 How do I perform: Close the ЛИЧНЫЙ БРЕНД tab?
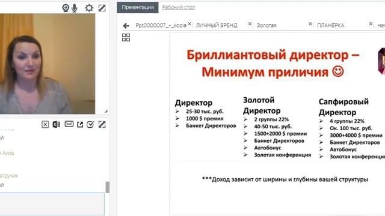tap(250, 24)
